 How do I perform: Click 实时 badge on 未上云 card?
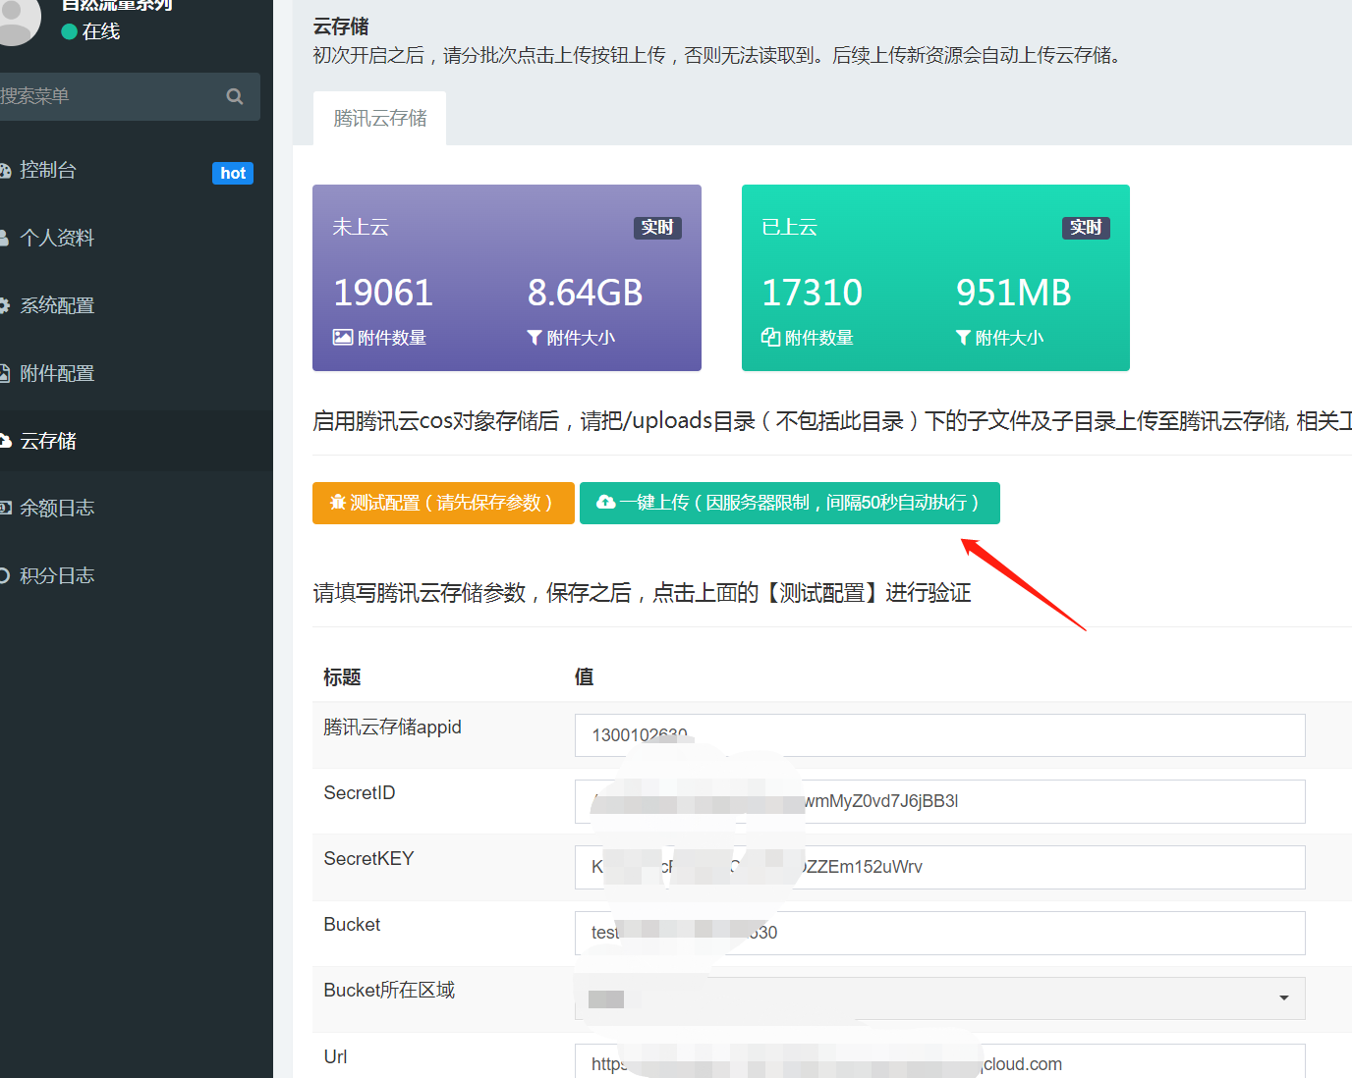click(x=657, y=228)
